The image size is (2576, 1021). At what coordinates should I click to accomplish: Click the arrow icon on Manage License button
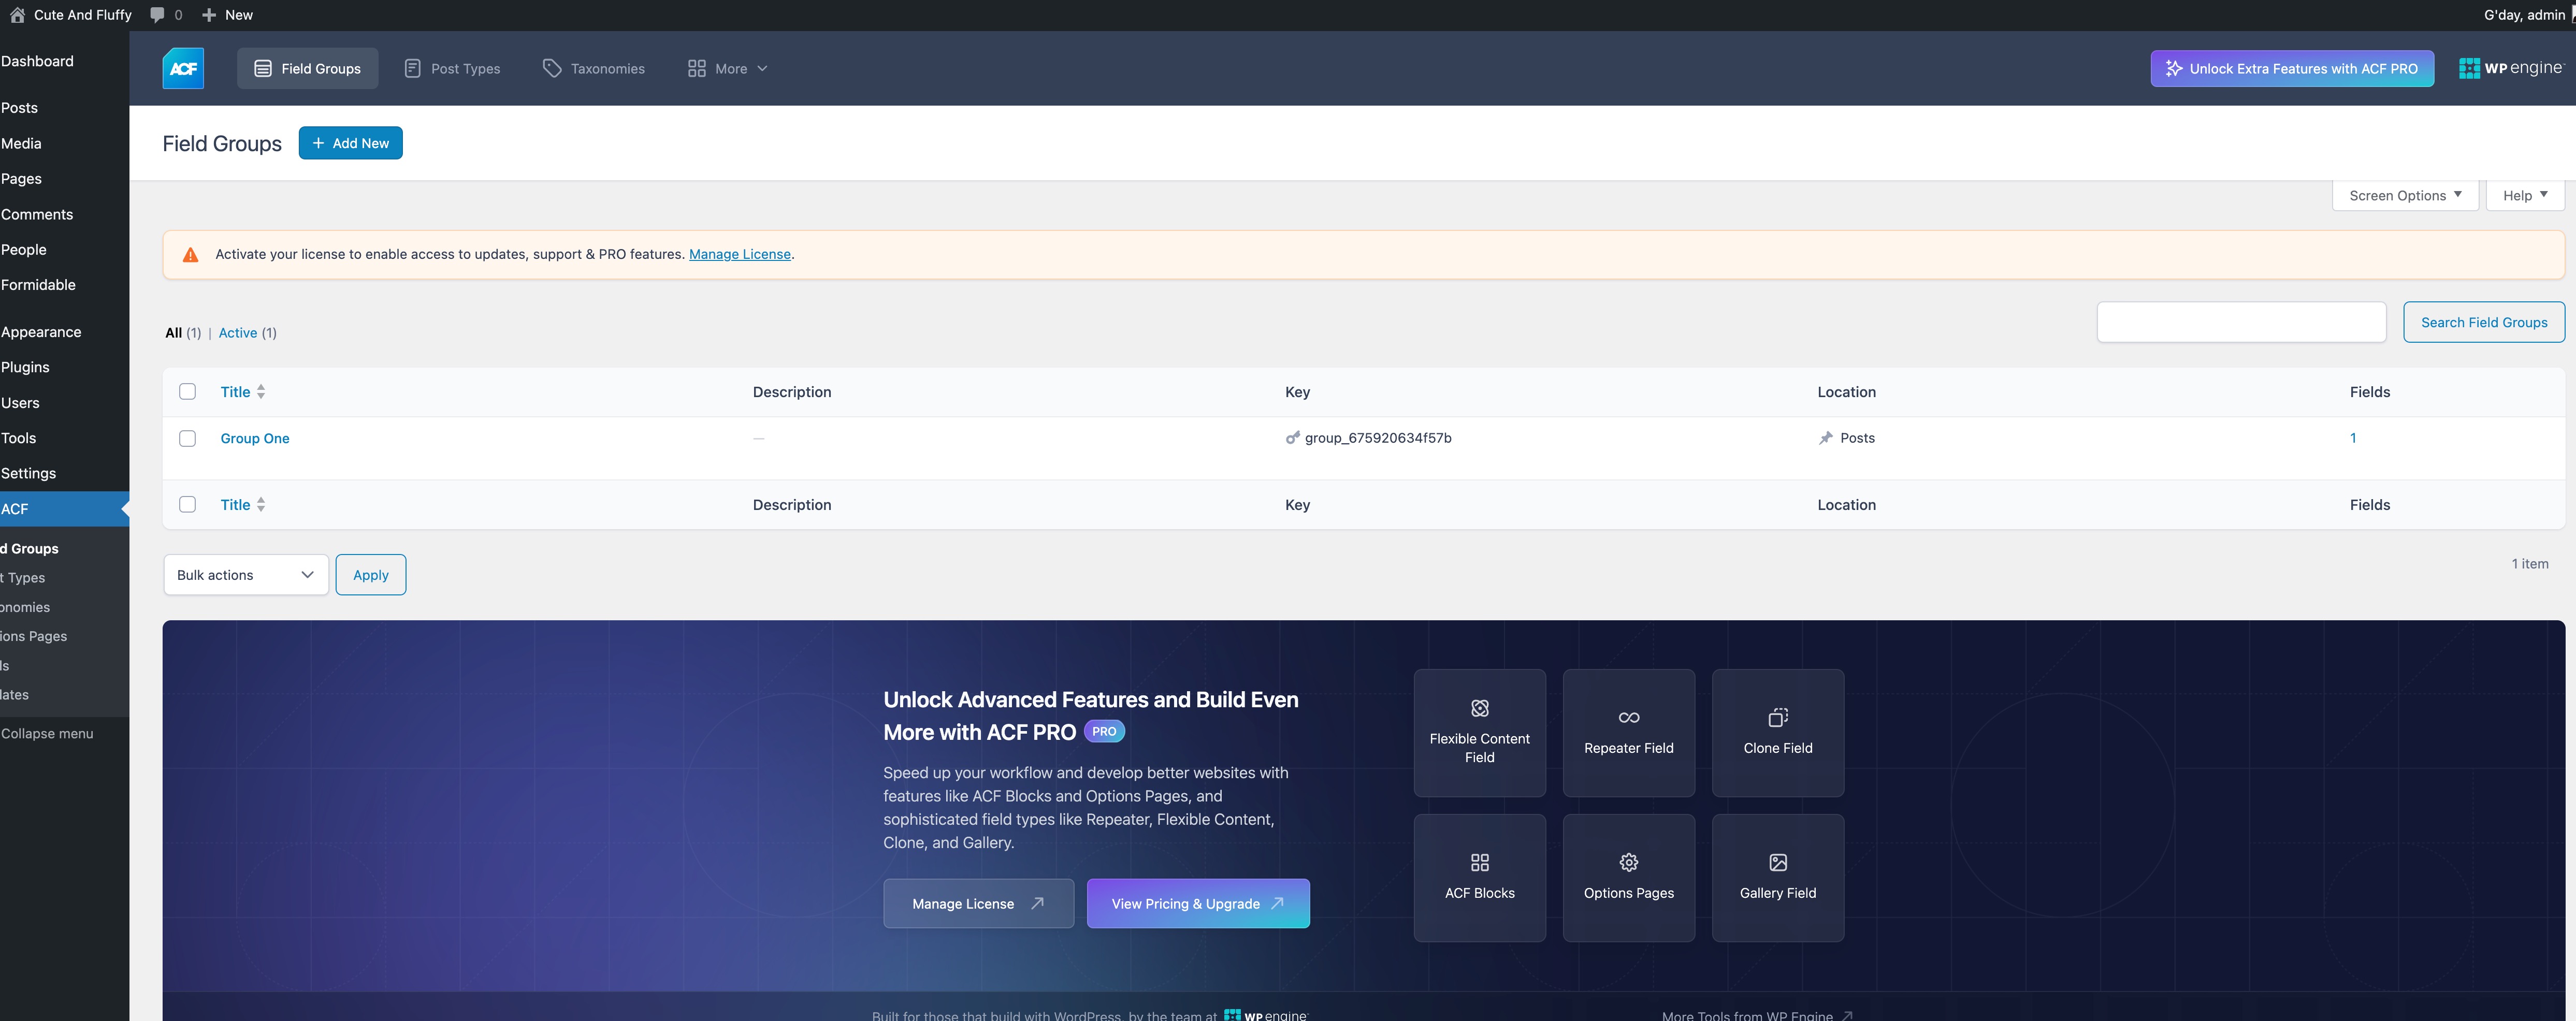tap(1037, 903)
